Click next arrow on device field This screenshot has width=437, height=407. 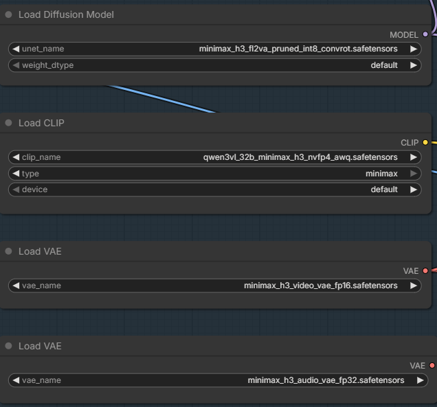(x=414, y=189)
